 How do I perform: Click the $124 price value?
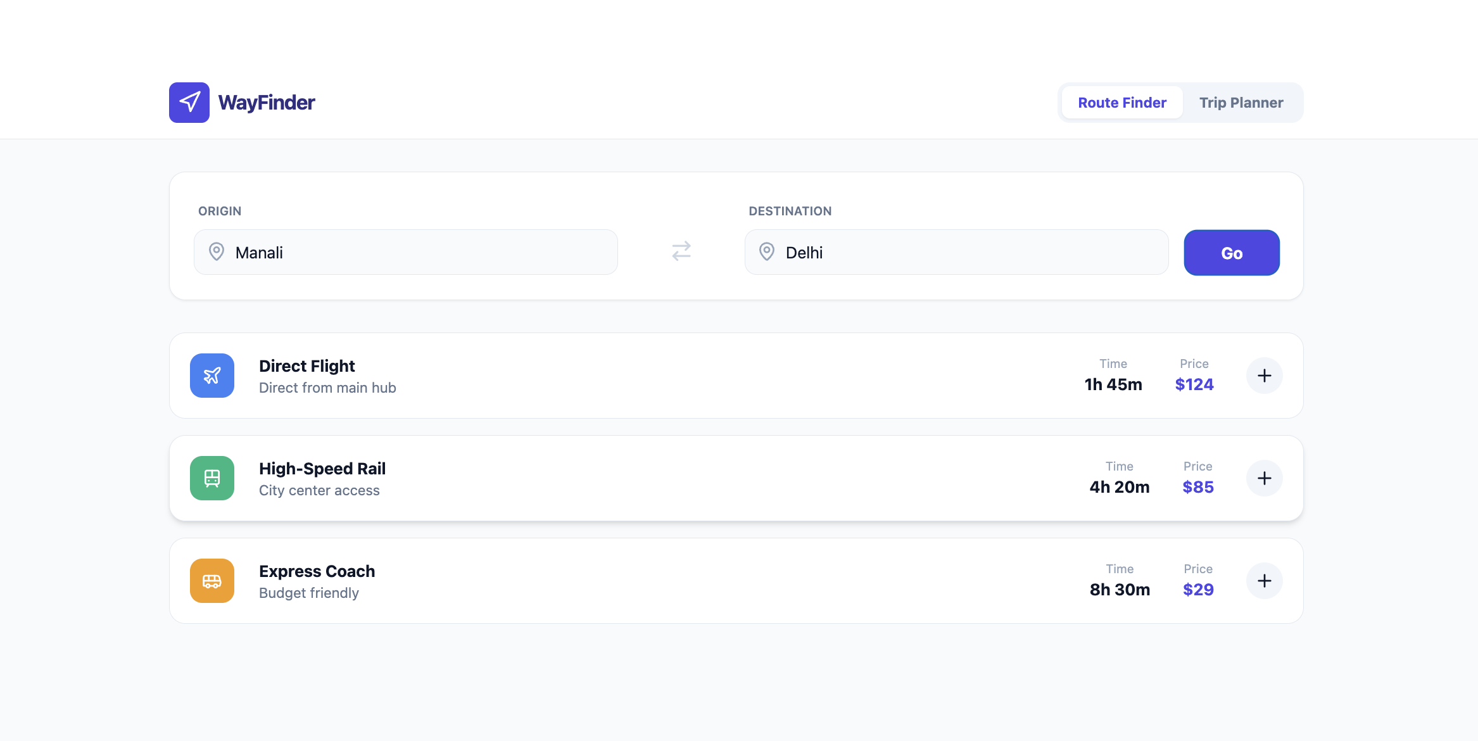pyautogui.click(x=1194, y=384)
